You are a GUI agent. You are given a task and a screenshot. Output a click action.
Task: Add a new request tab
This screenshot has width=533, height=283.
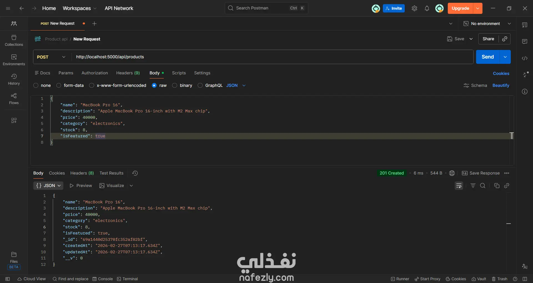94,24
